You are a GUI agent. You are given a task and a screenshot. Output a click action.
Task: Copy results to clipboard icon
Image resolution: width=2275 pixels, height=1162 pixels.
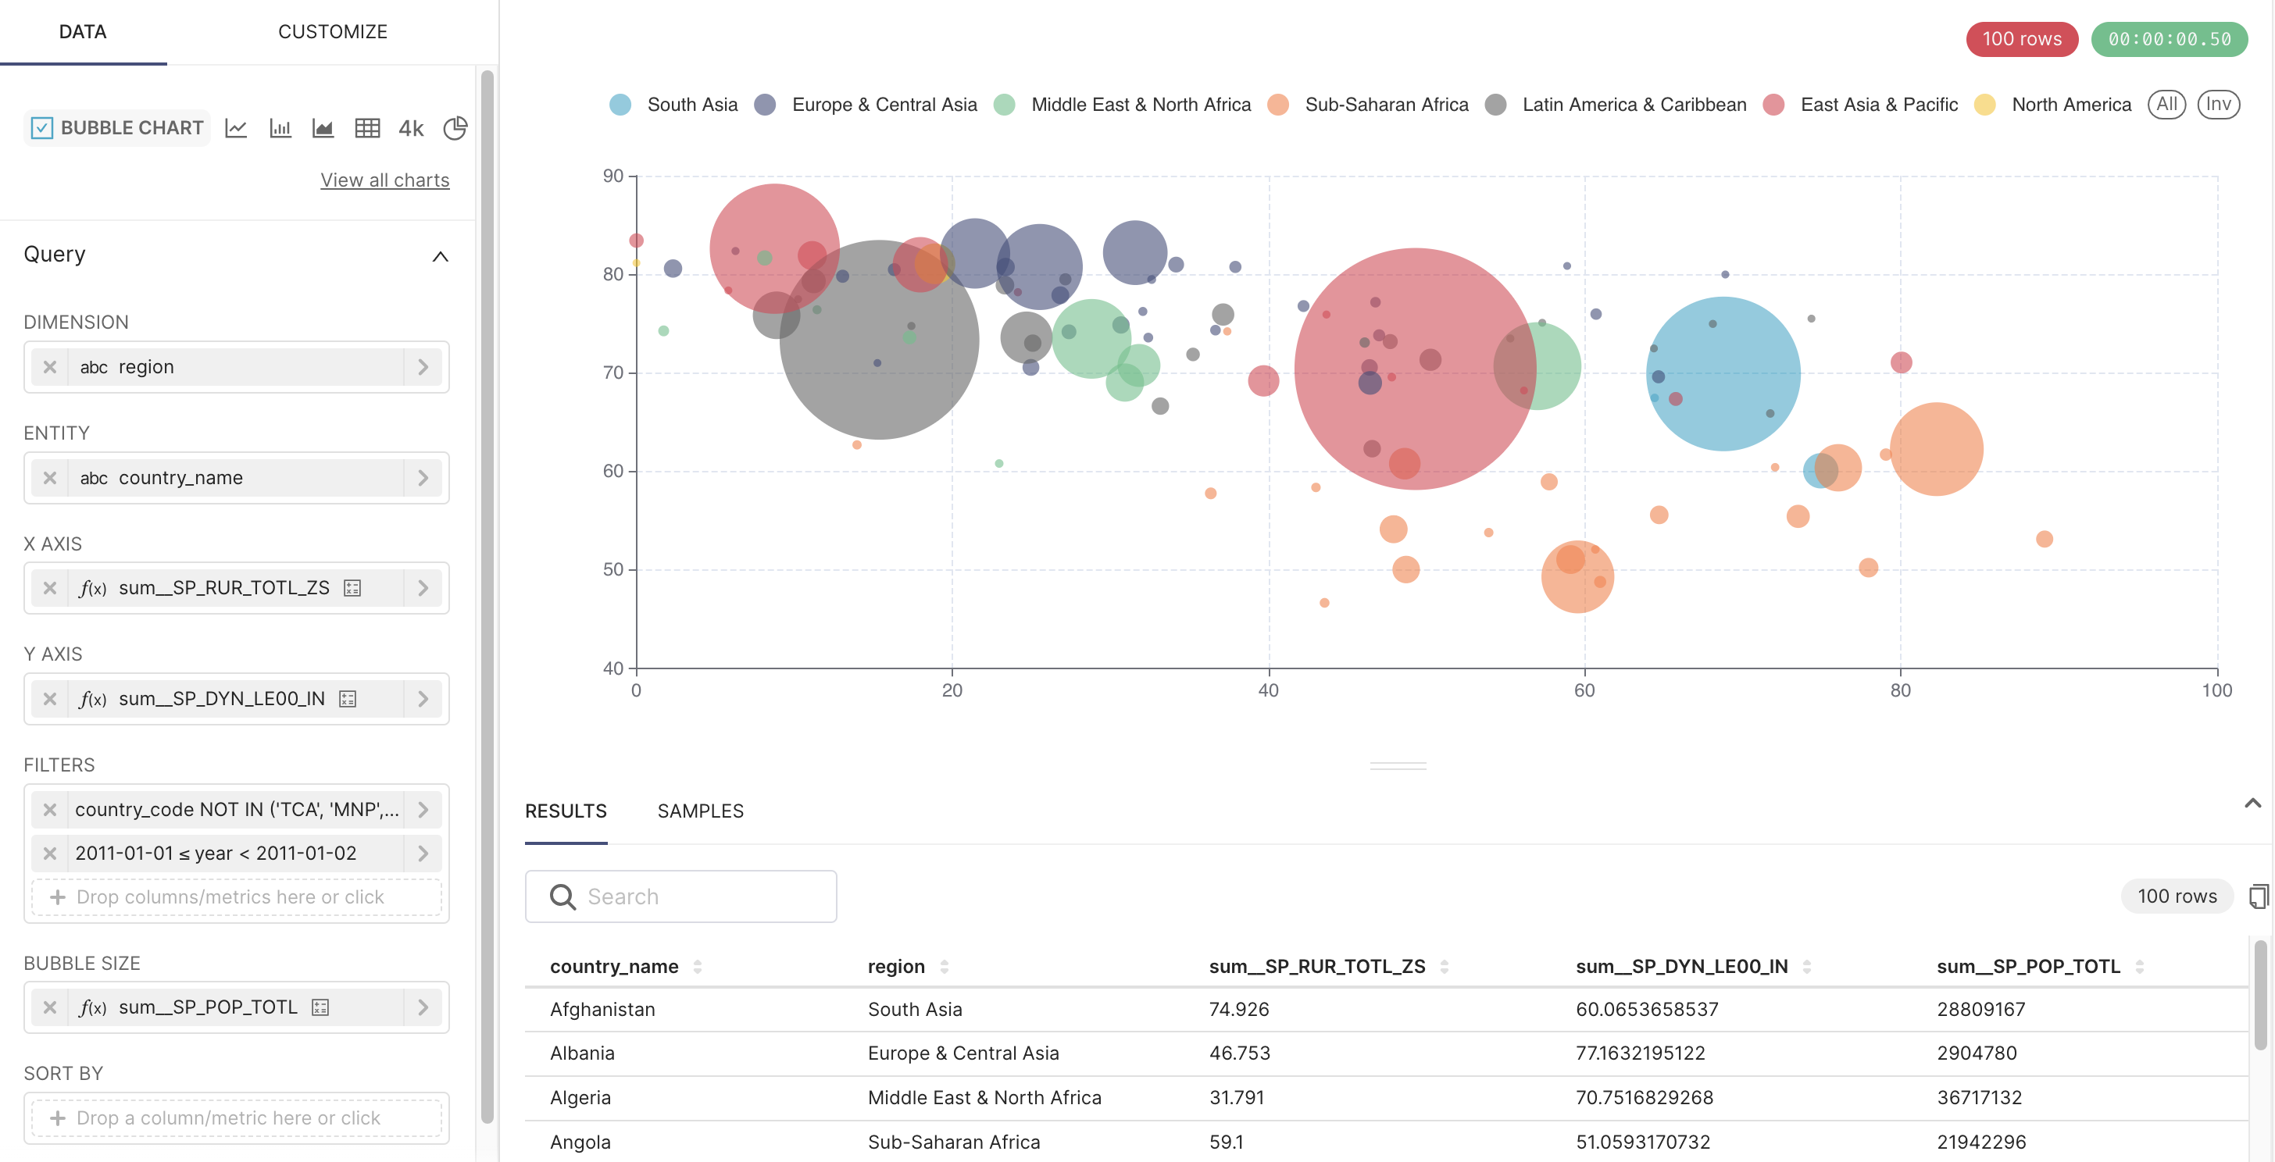(2259, 896)
